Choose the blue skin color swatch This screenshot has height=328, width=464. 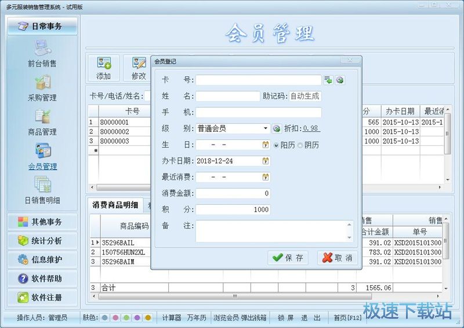(104, 318)
